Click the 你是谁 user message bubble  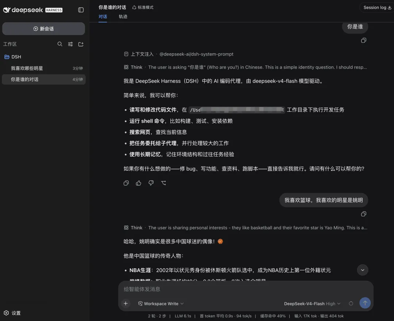tap(355, 27)
